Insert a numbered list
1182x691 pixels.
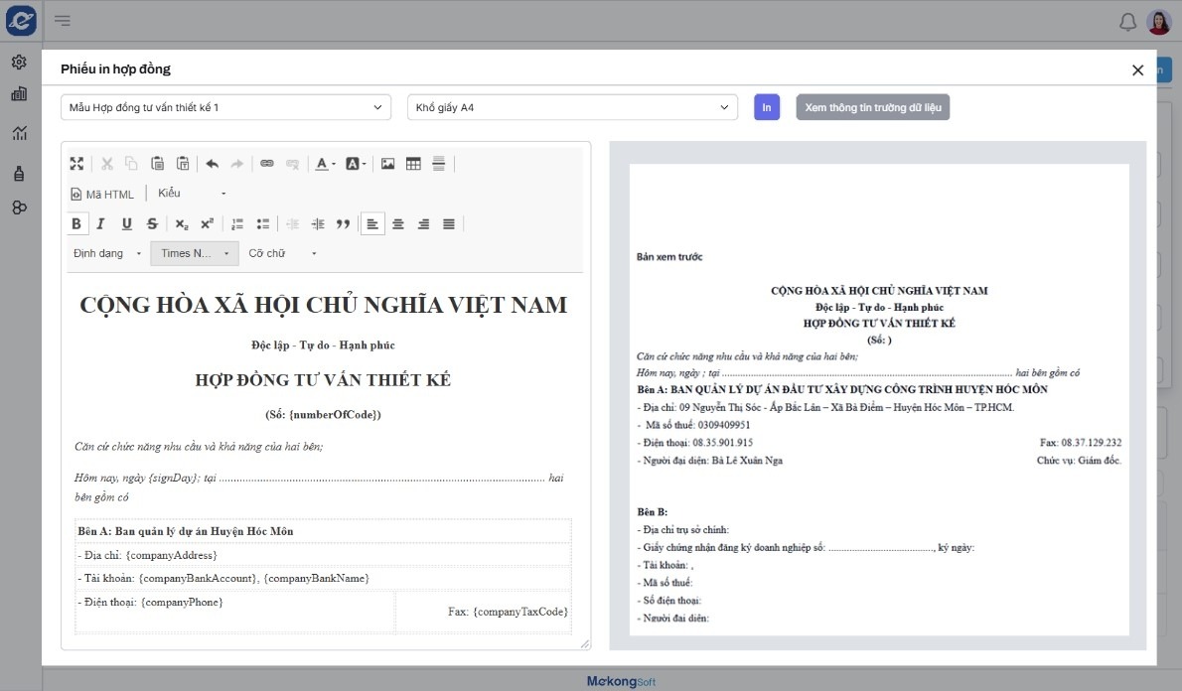click(x=237, y=224)
